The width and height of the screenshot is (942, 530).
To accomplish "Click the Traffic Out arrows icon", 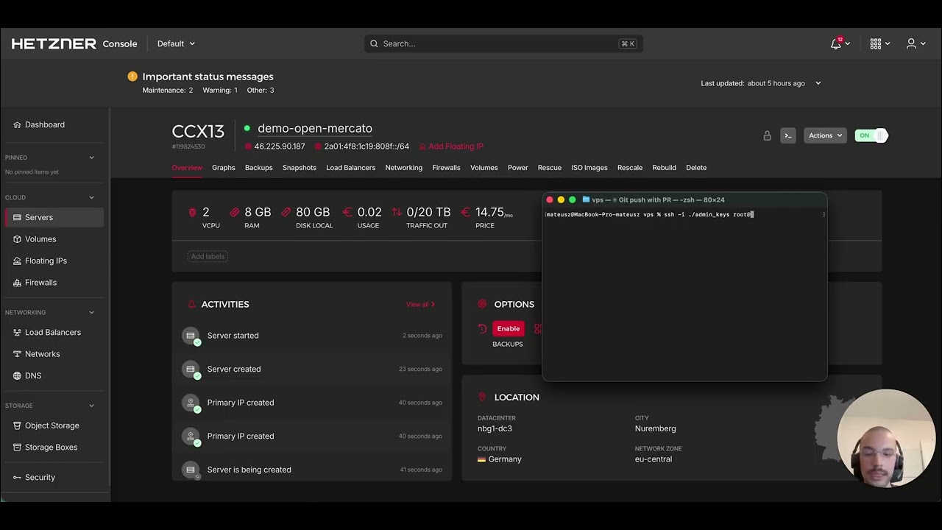I will (397, 212).
